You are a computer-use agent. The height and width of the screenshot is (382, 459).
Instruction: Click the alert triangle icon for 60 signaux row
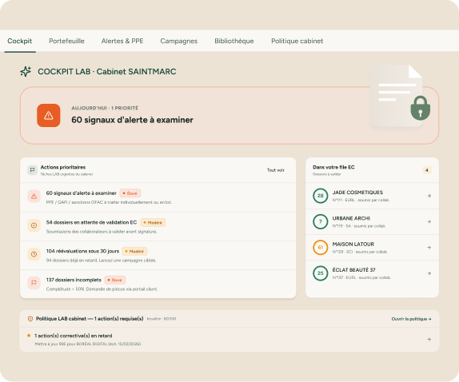(34, 197)
